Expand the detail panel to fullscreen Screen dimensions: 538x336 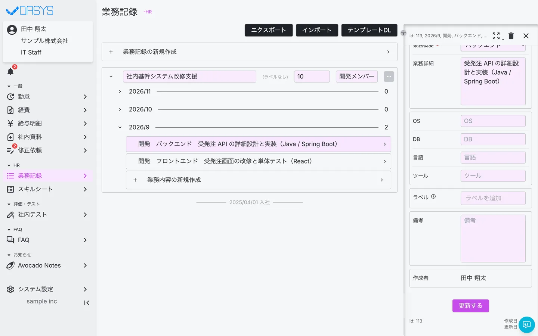tap(496, 36)
